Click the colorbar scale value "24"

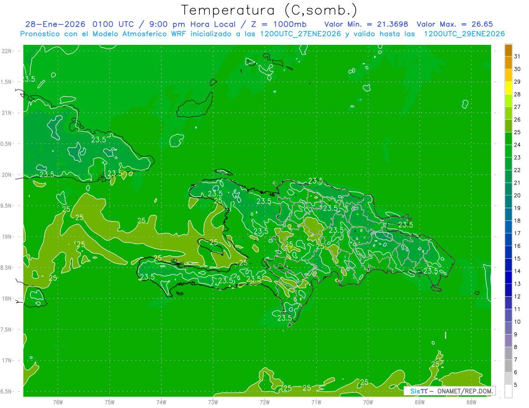pos(518,145)
